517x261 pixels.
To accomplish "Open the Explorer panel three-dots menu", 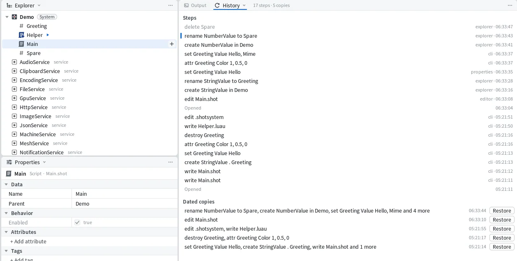I will 171,5.
